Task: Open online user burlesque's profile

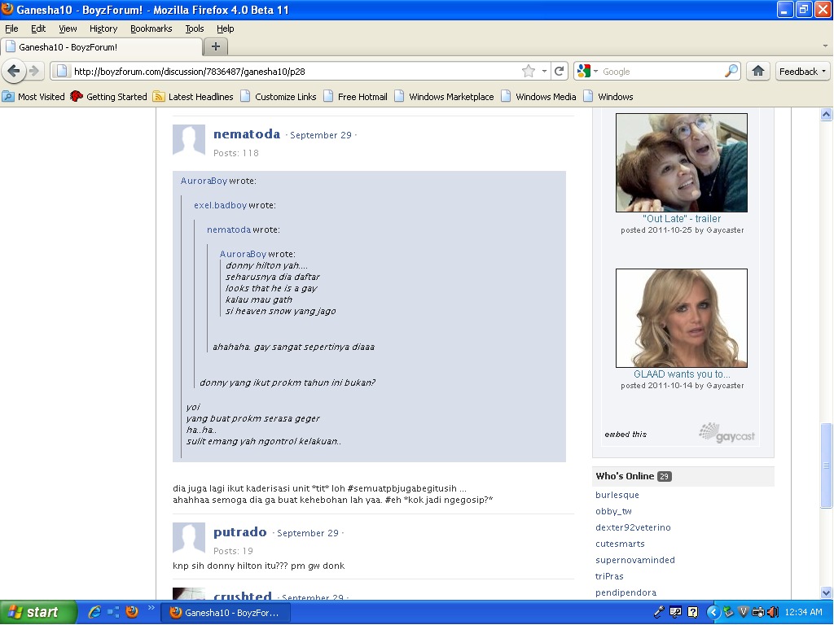Action: pyautogui.click(x=617, y=495)
